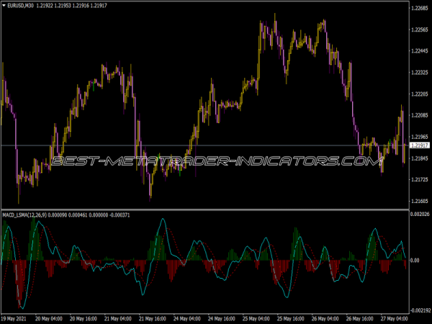
Task: Click the 0.002026 indicator scale value
Action: click(x=420, y=215)
